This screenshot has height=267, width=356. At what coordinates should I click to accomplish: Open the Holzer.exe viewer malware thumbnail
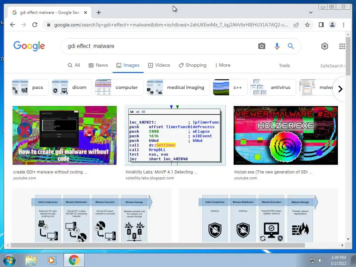(x=286, y=135)
